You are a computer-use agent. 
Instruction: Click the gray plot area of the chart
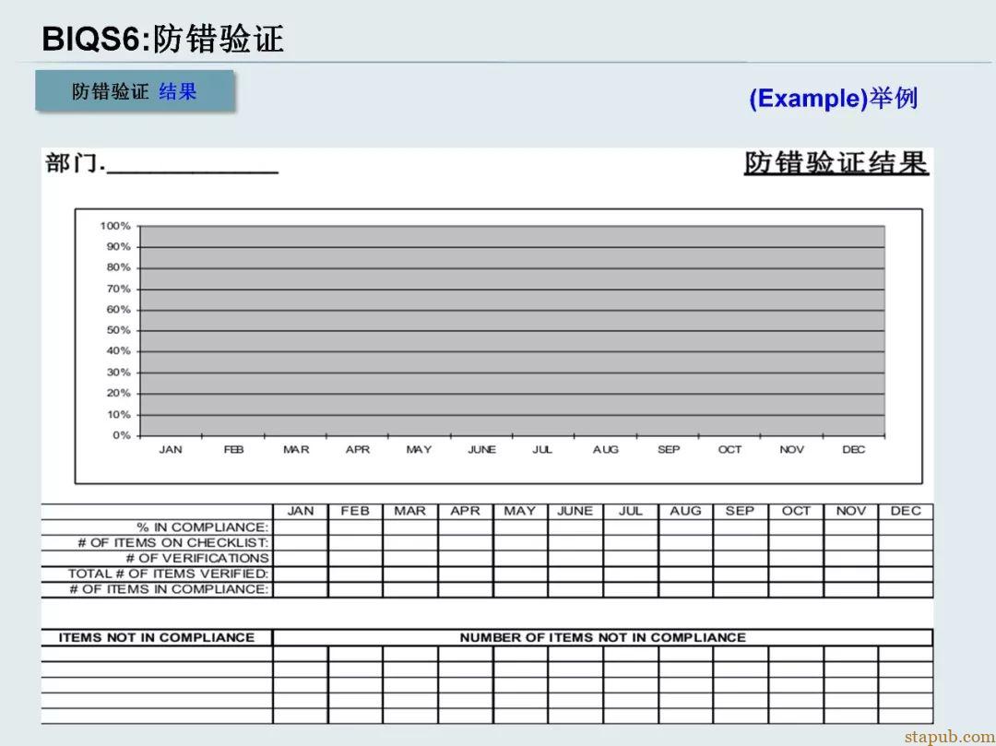(x=512, y=331)
